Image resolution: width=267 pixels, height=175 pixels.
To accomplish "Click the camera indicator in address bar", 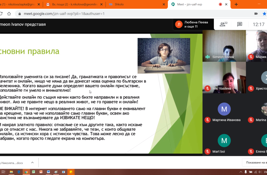I will coord(256,14).
